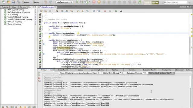Comment the selected lines with the editor toolbar icon
The height and width of the screenshot is (108, 193).
(116, 11)
